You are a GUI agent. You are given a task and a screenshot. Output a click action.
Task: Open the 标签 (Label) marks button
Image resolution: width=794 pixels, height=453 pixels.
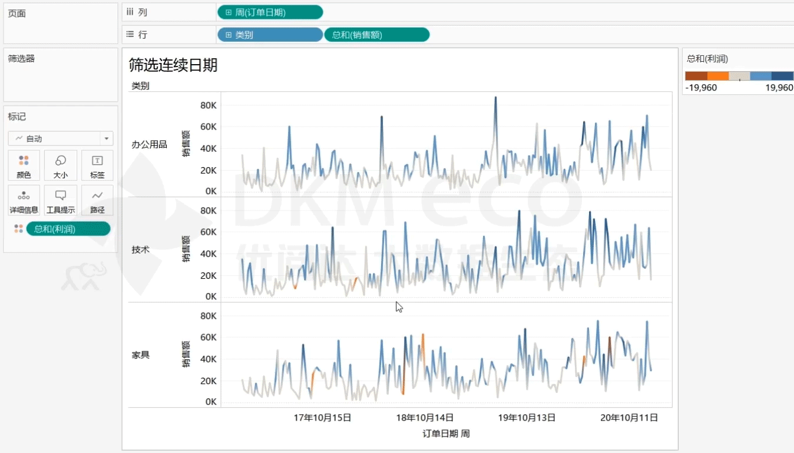tap(97, 165)
